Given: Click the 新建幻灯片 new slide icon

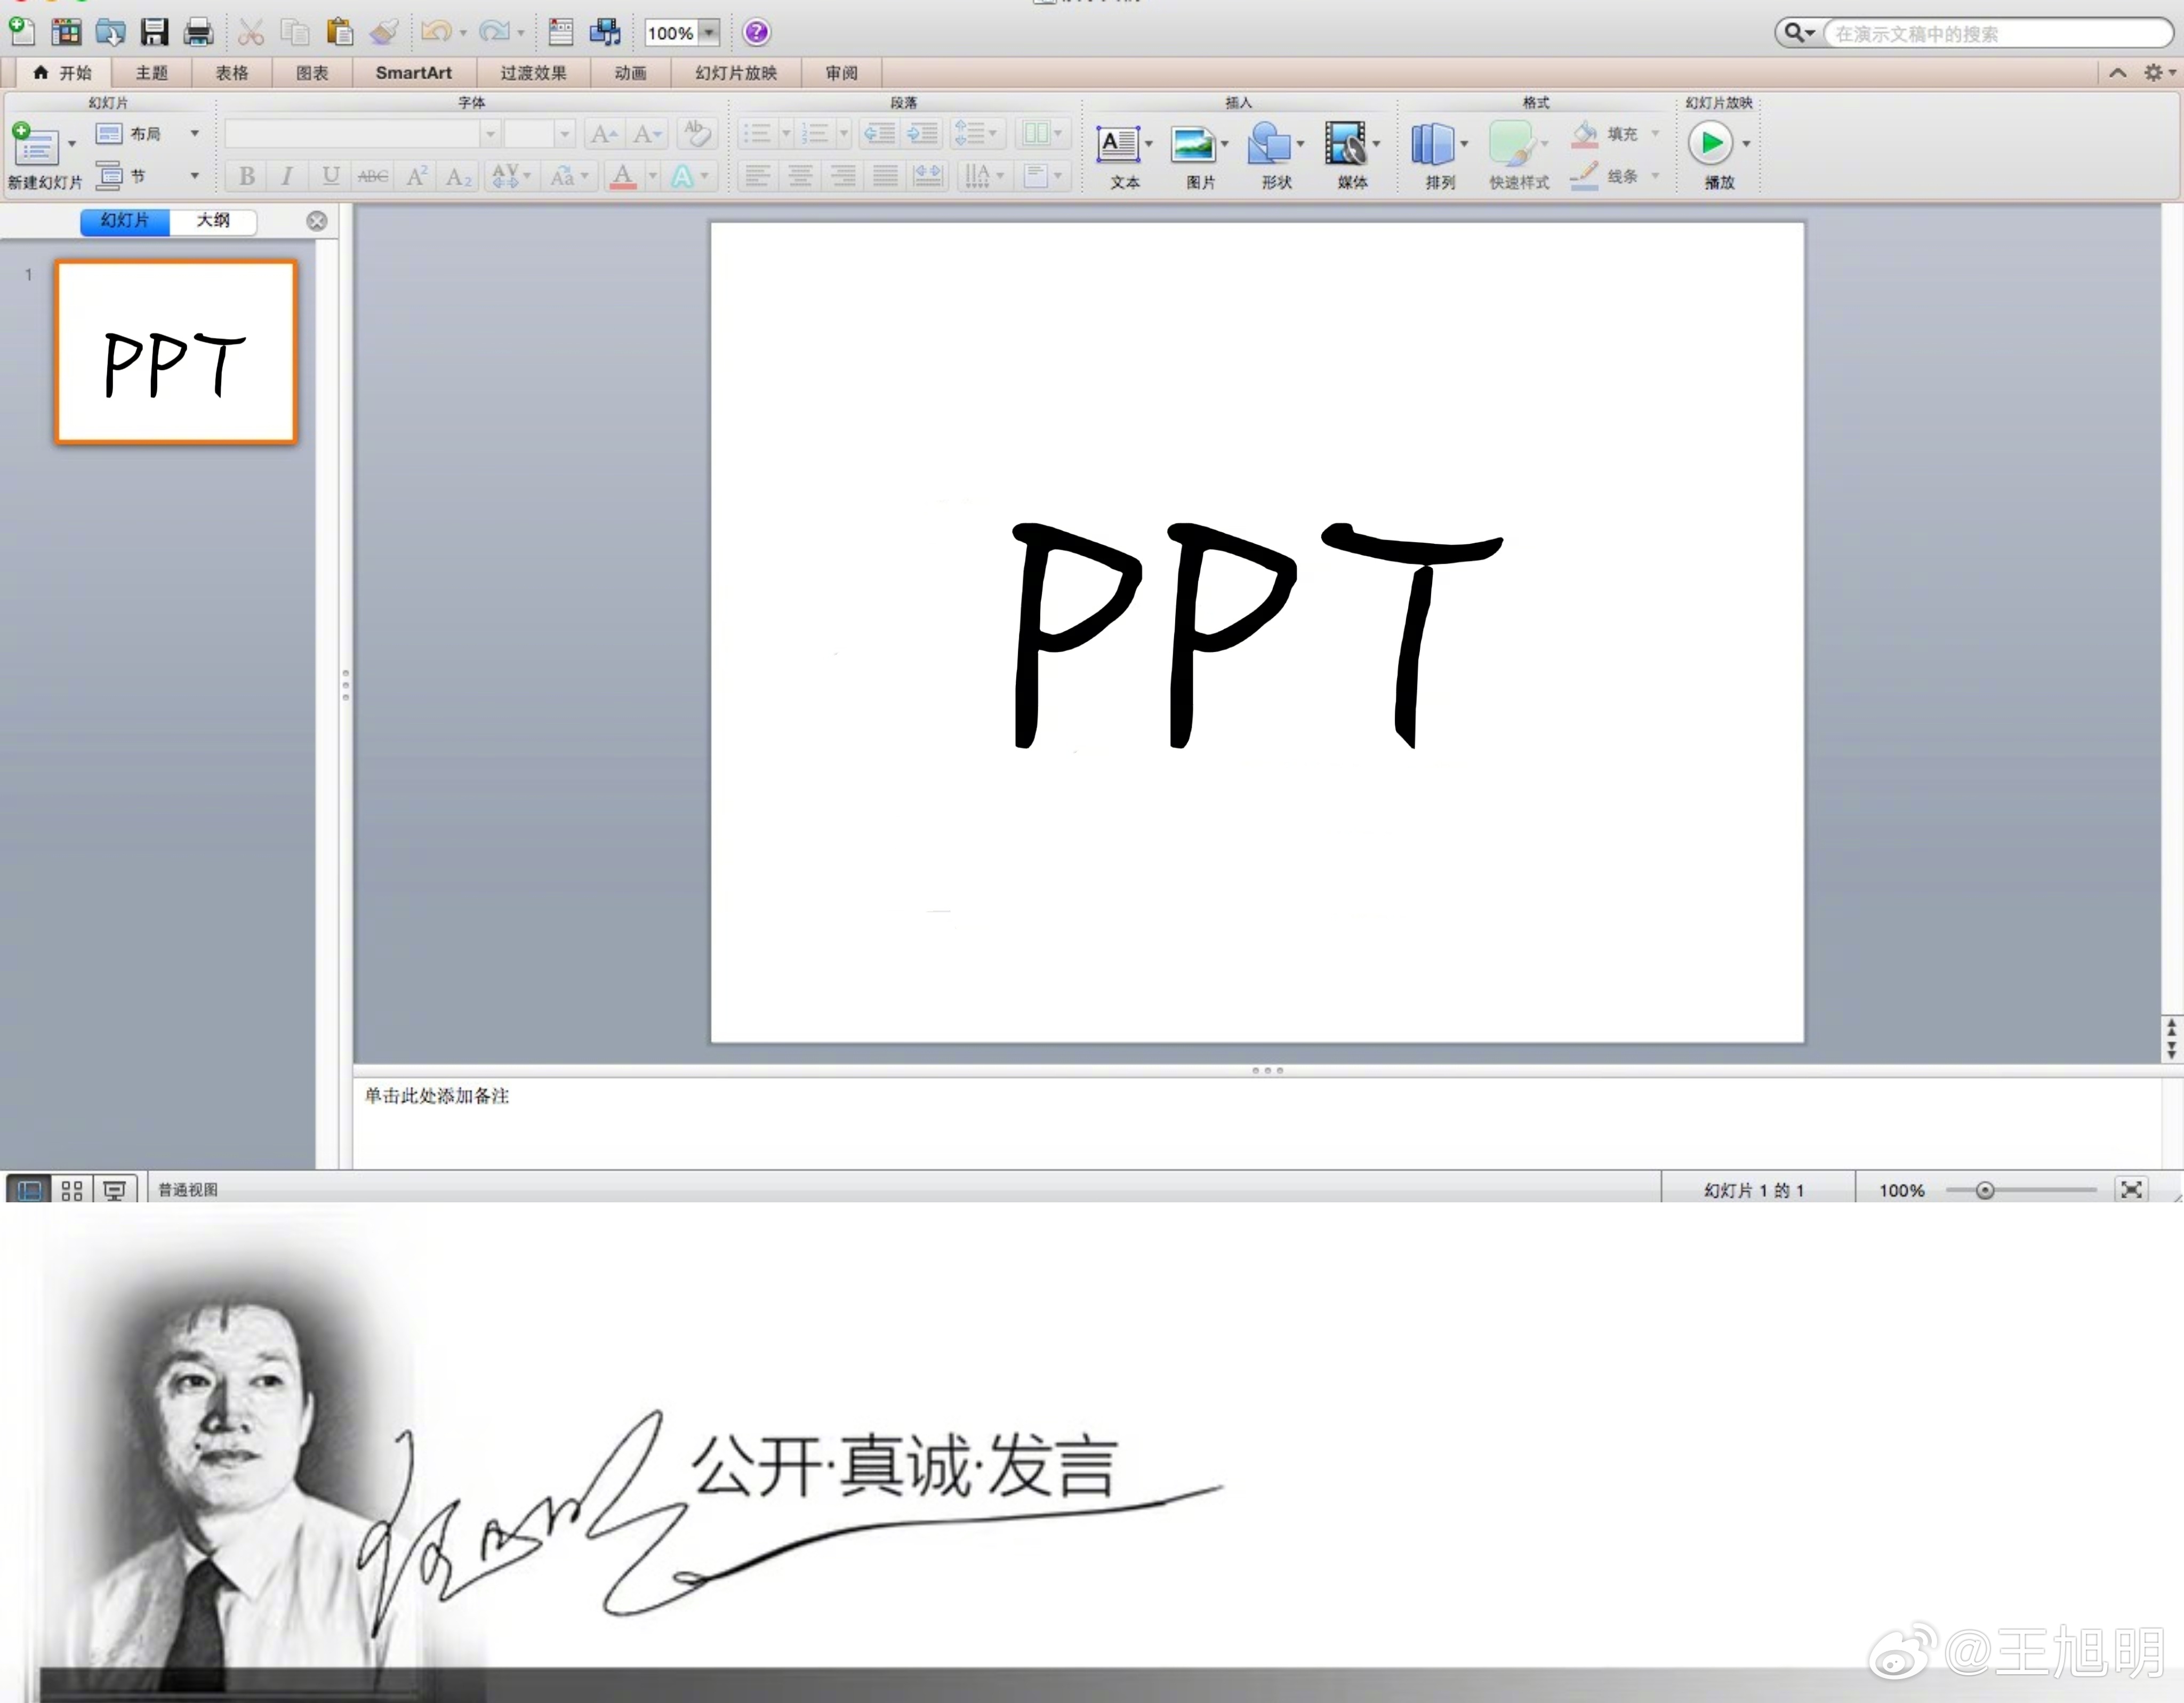Looking at the screenshot, I should tap(36, 144).
